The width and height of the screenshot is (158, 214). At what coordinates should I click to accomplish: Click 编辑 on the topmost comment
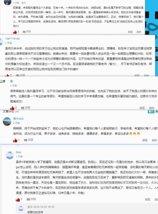click(x=130, y=32)
